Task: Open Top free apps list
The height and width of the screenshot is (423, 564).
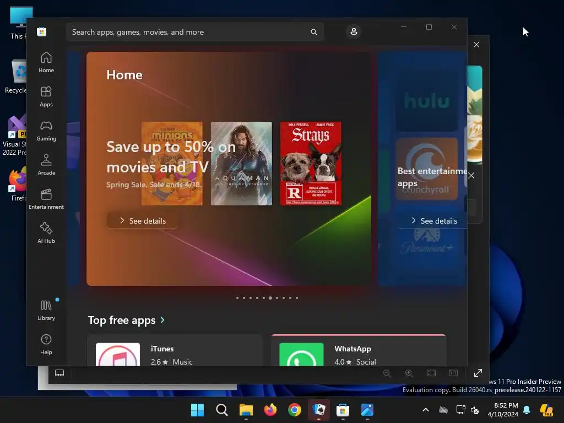Action: (x=122, y=320)
